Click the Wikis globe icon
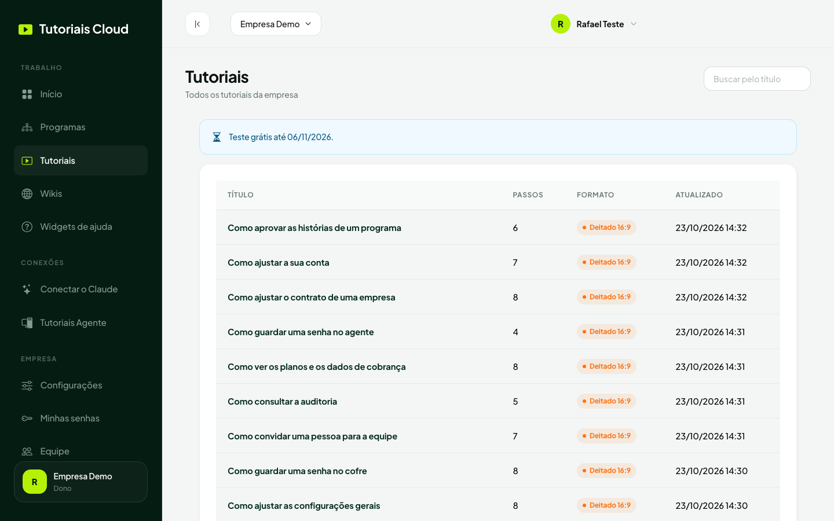834x521 pixels. click(x=27, y=194)
